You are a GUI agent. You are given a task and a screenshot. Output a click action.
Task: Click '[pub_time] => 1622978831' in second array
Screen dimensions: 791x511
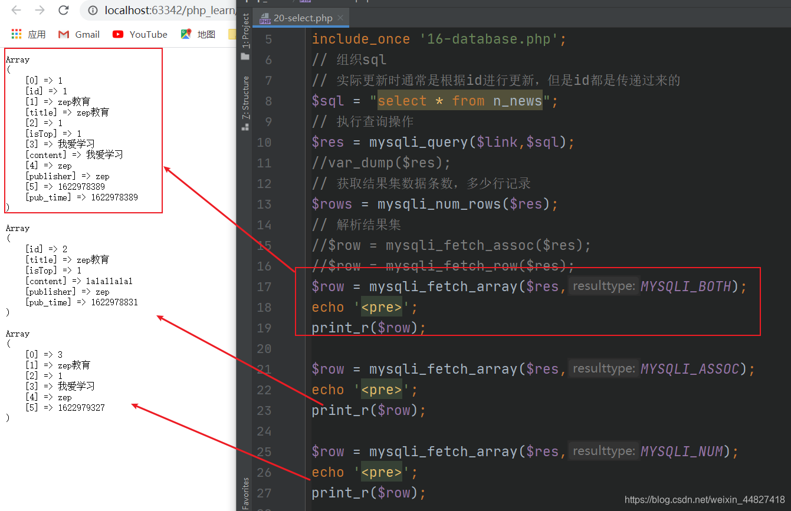click(81, 302)
